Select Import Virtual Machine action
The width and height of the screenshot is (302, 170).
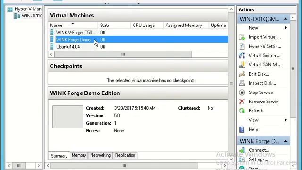pyautogui.click(x=265, y=37)
